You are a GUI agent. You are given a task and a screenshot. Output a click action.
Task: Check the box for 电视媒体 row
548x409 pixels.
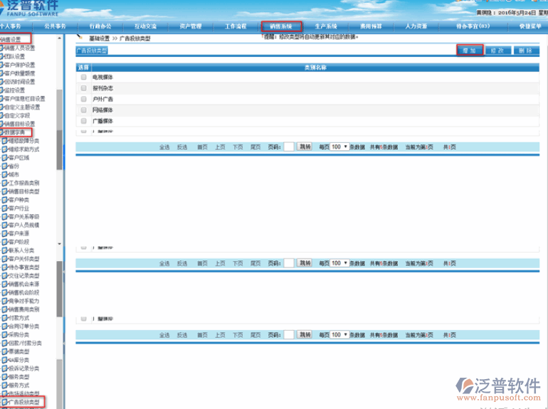[83, 77]
